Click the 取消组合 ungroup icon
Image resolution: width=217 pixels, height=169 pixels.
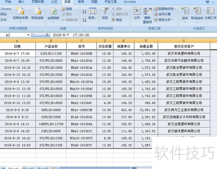point(197,11)
